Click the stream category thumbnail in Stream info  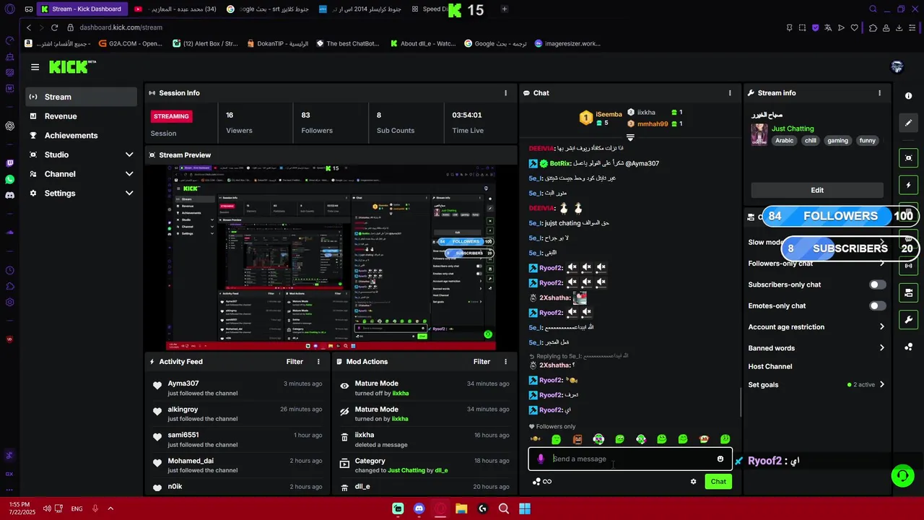pyautogui.click(x=759, y=134)
